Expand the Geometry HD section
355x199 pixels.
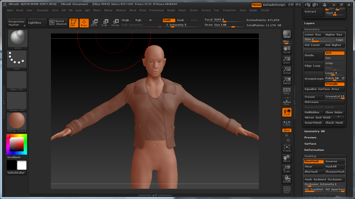314,131
